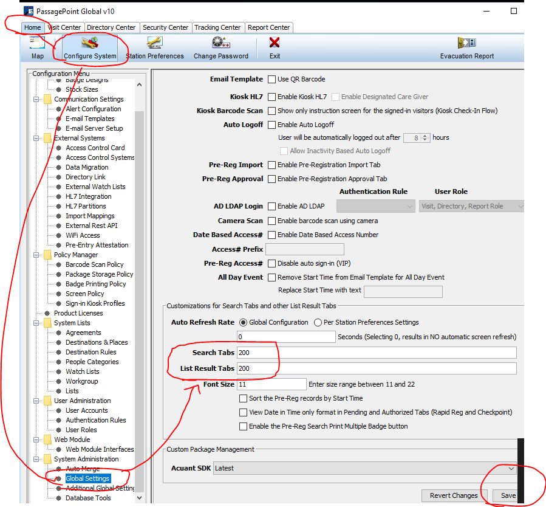Image resolution: width=546 pixels, height=507 pixels.
Task: Click the red Exit icon
Action: click(275, 43)
